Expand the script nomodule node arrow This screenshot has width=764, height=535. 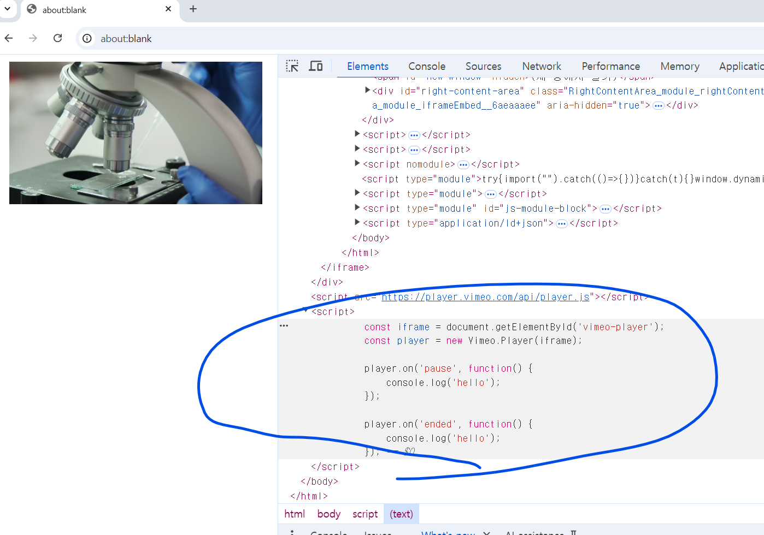tap(357, 163)
